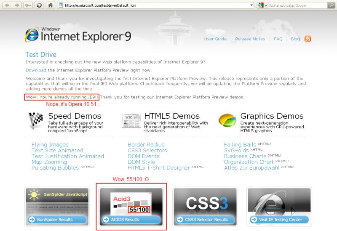Image resolution: width=337 pixels, height=231 pixels.
Task: Open the Release Notes link
Action: pos(250,39)
